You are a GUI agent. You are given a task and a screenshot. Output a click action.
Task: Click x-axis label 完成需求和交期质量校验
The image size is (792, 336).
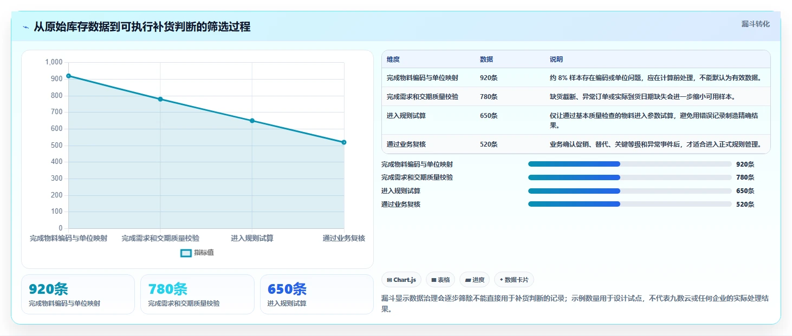[160, 238]
